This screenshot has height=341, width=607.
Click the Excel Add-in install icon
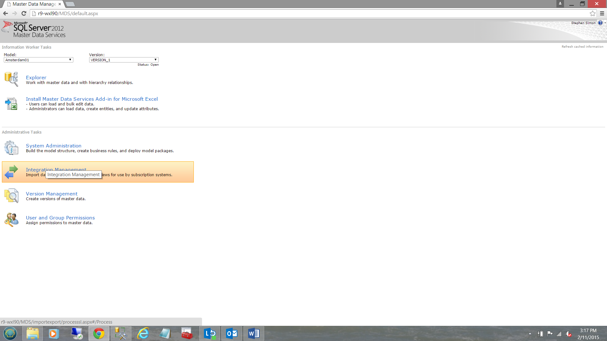pyautogui.click(x=11, y=104)
